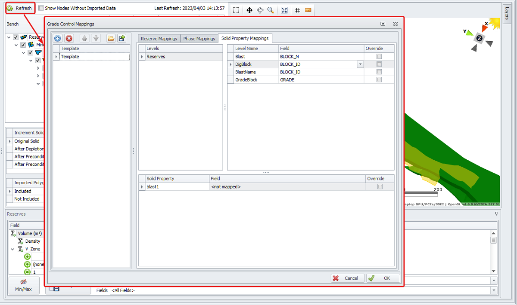Screen dimensions: 517x305
Task: Click the zoom to extents icon
Action: coord(284,10)
